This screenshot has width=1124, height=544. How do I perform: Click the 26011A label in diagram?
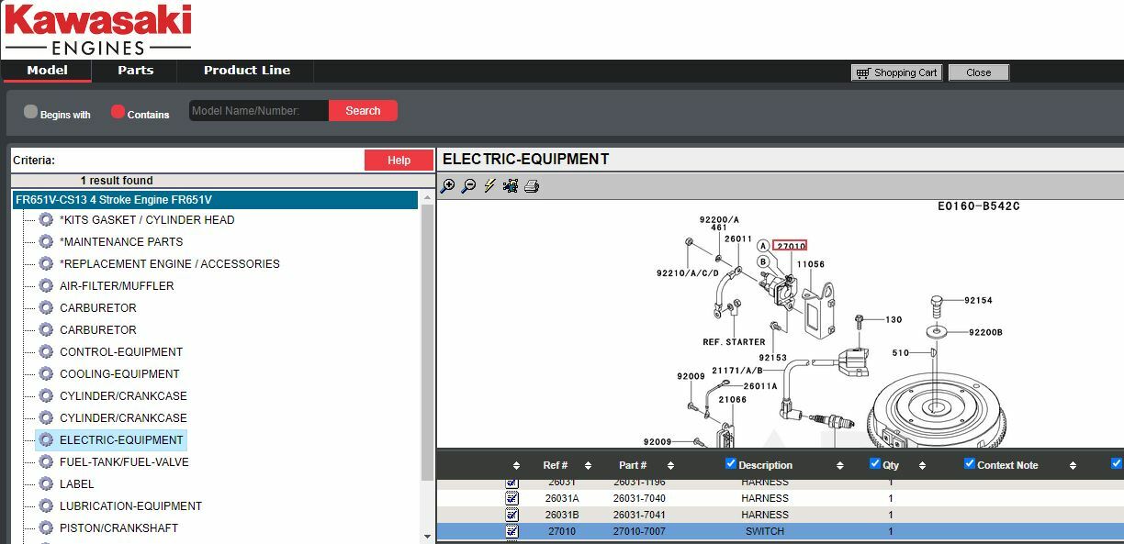point(760,386)
